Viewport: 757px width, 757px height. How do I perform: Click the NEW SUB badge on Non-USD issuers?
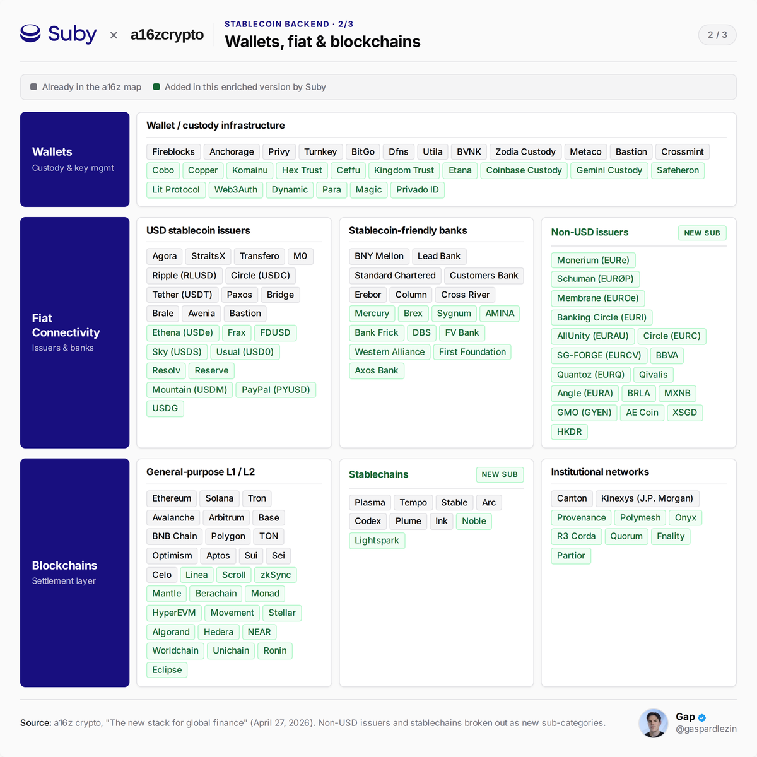pyautogui.click(x=702, y=233)
